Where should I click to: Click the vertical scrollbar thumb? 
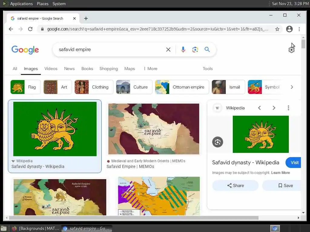pos(303,44)
